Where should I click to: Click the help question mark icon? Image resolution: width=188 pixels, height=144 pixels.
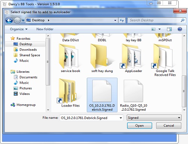pyautogui.click(x=180, y=29)
